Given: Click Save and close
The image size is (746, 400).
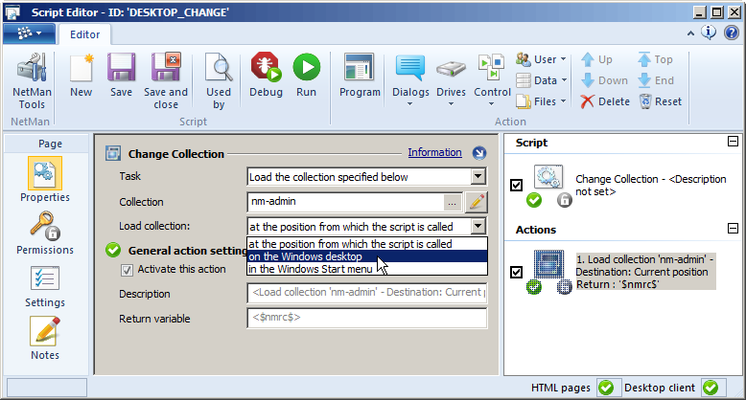Looking at the screenshot, I should point(166,81).
